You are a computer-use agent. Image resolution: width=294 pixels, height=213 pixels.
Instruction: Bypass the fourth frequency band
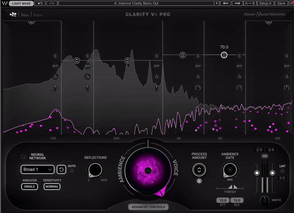coord(198,66)
